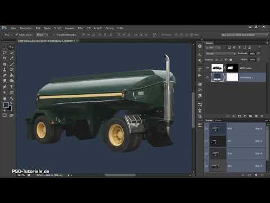Toggle visibility of Blau channel

click(x=207, y=166)
